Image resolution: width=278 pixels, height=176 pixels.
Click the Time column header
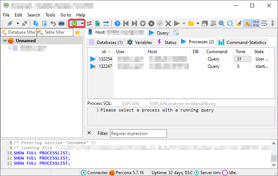[x=240, y=52]
